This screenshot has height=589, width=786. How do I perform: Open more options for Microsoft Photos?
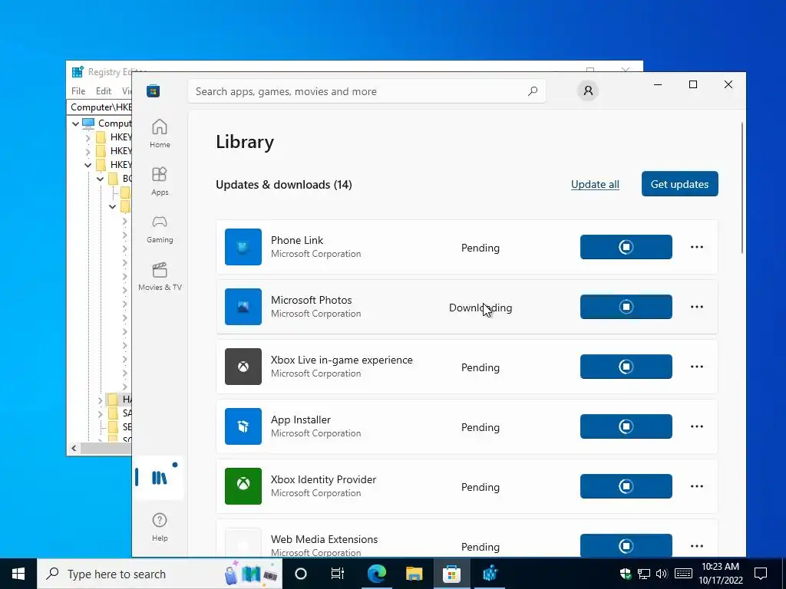click(697, 307)
